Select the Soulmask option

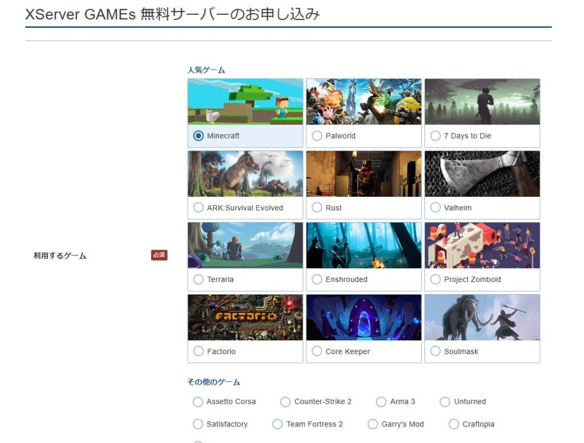click(436, 351)
